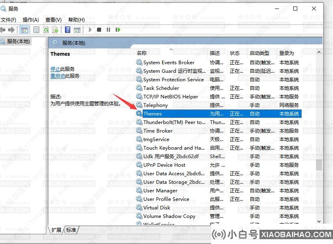The image size is (333, 244).
Task: Click the gear icon of UPnP Device Host
Action: tap(139, 165)
